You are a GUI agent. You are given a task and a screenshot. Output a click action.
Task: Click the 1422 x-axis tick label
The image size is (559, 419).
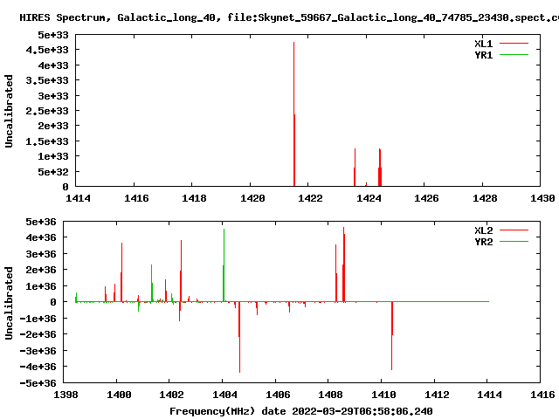point(310,198)
